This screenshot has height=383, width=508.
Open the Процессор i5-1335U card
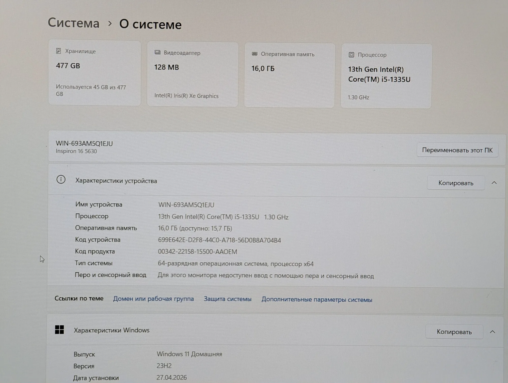(386, 76)
